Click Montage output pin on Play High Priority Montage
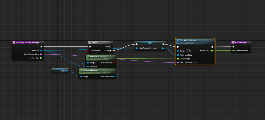Viewport: 265px width, 120px height. point(41,50)
